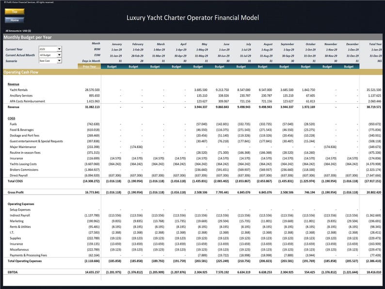Select the Dockage and Port fees label
The height and width of the screenshot is (289, 385).
(x=24, y=135)
